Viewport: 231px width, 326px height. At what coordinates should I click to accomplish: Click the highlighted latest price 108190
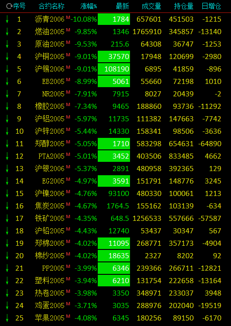coord(114,69)
